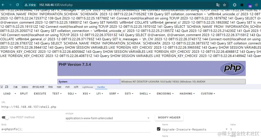Image resolution: width=261 pixels, height=138 pixels.
Task: Open the not-secure site info warning
Action: point(30,5)
